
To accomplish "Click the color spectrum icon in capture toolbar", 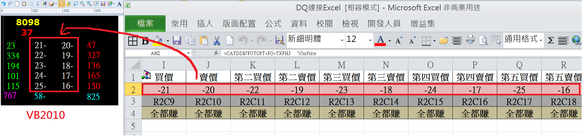I will 45,3.
